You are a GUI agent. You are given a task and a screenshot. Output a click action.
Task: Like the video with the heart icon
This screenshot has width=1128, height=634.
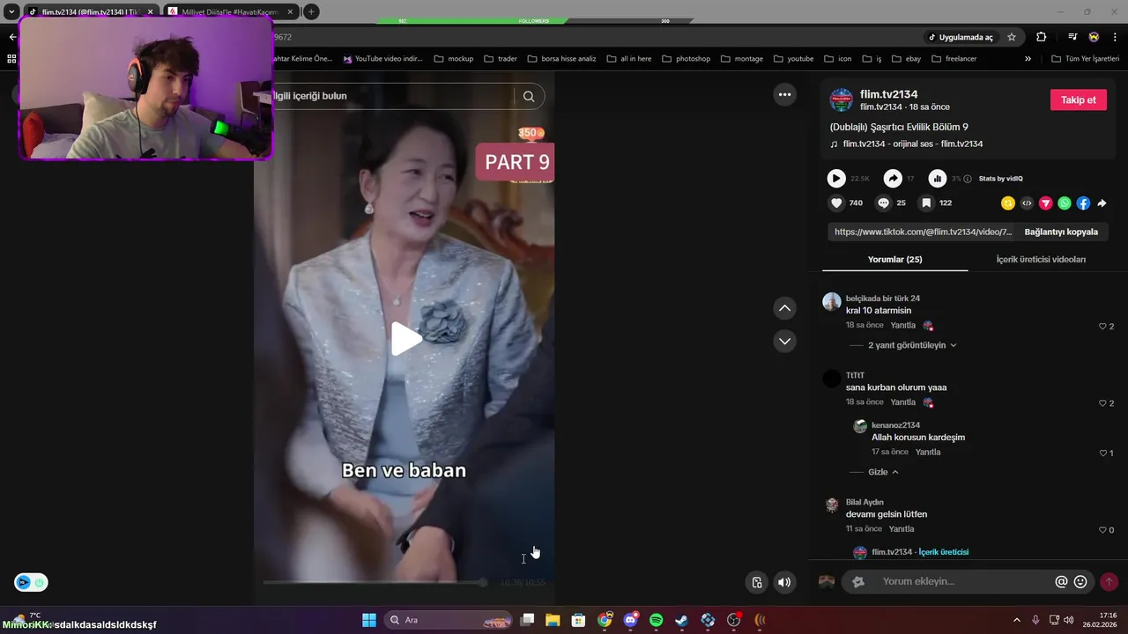(836, 203)
